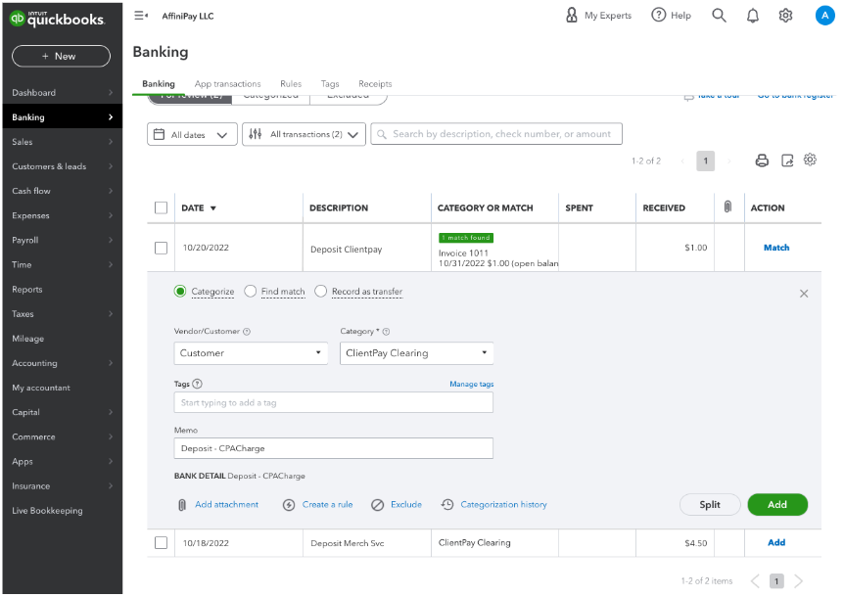Click the lightning icon beside Create a rule
The height and width of the screenshot is (597, 844).
tap(289, 504)
